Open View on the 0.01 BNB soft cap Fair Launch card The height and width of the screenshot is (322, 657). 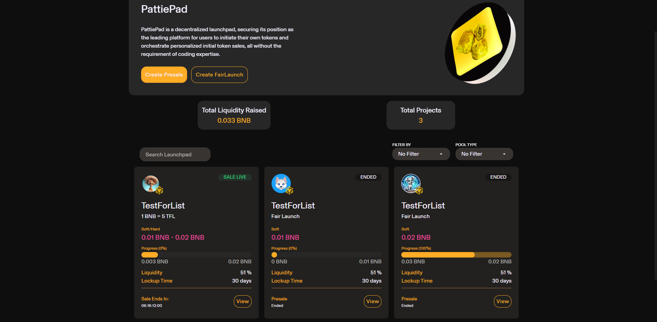click(x=372, y=301)
